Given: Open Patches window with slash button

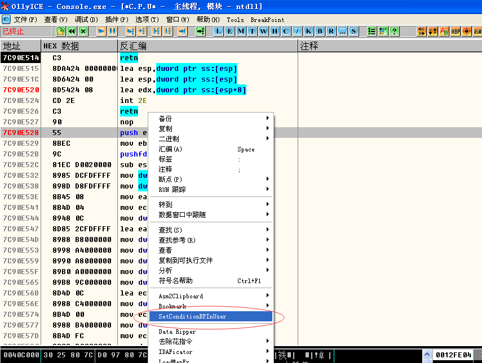Looking at the screenshot, I should click(x=297, y=32).
